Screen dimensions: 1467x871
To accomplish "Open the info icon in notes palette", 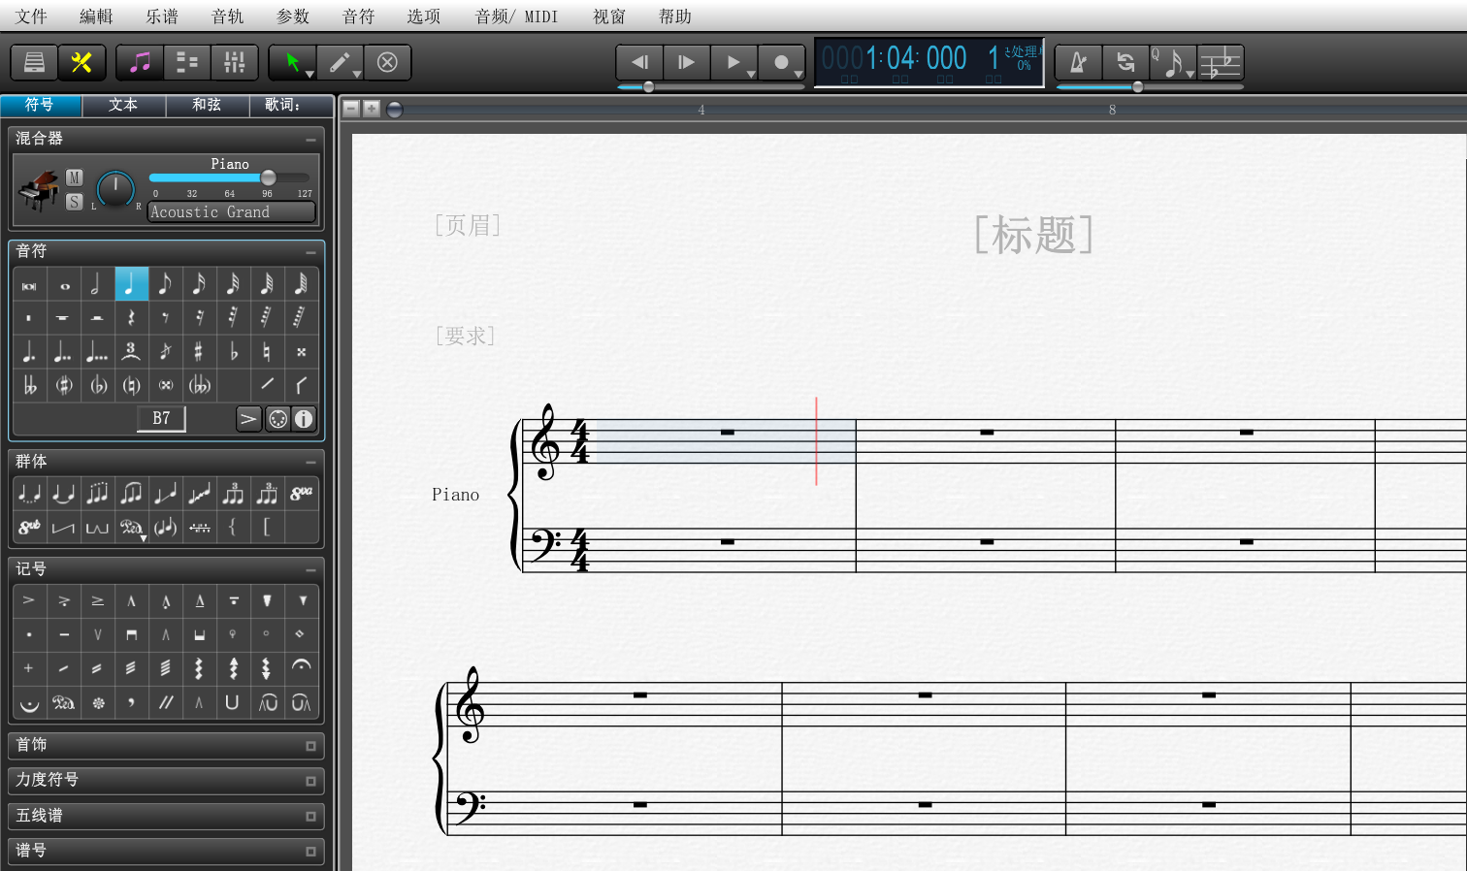I will pyautogui.click(x=304, y=419).
